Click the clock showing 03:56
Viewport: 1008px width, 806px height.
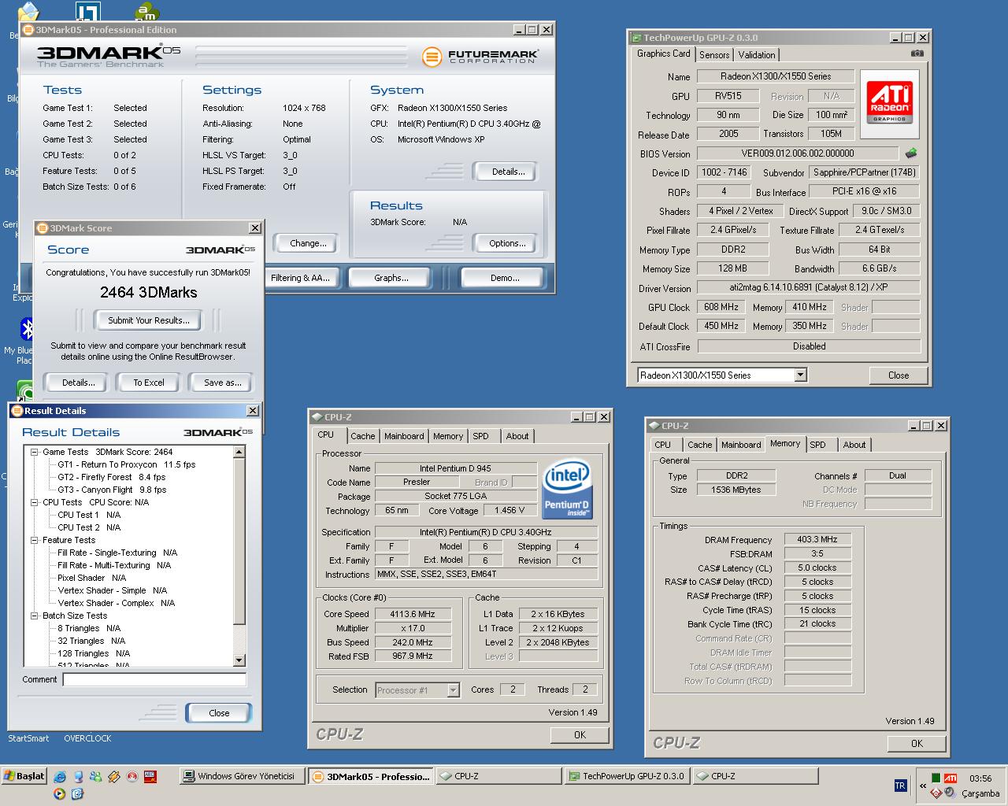pos(980,778)
